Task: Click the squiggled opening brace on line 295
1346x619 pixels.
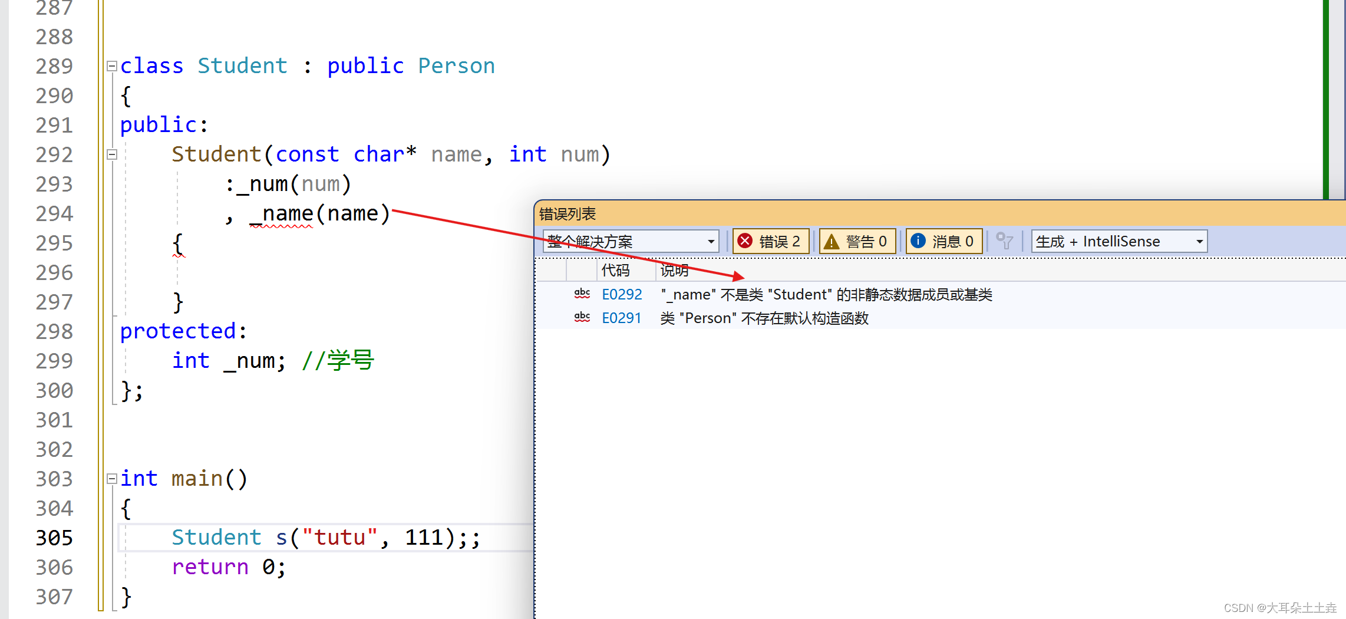Action: point(178,244)
